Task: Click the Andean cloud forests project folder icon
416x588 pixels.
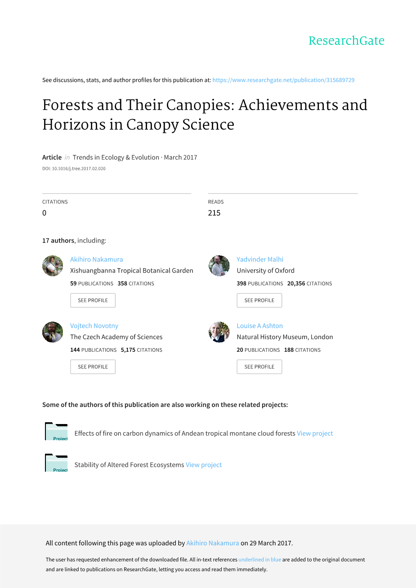Action: click(56, 432)
